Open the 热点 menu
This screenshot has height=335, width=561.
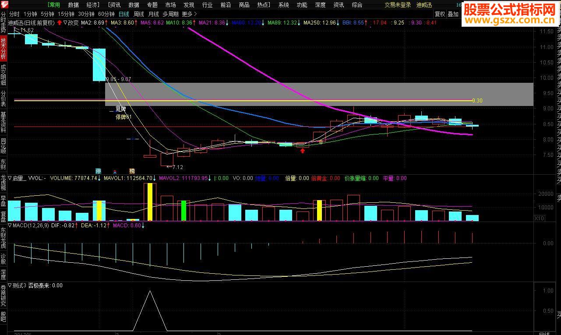tap(264, 5)
